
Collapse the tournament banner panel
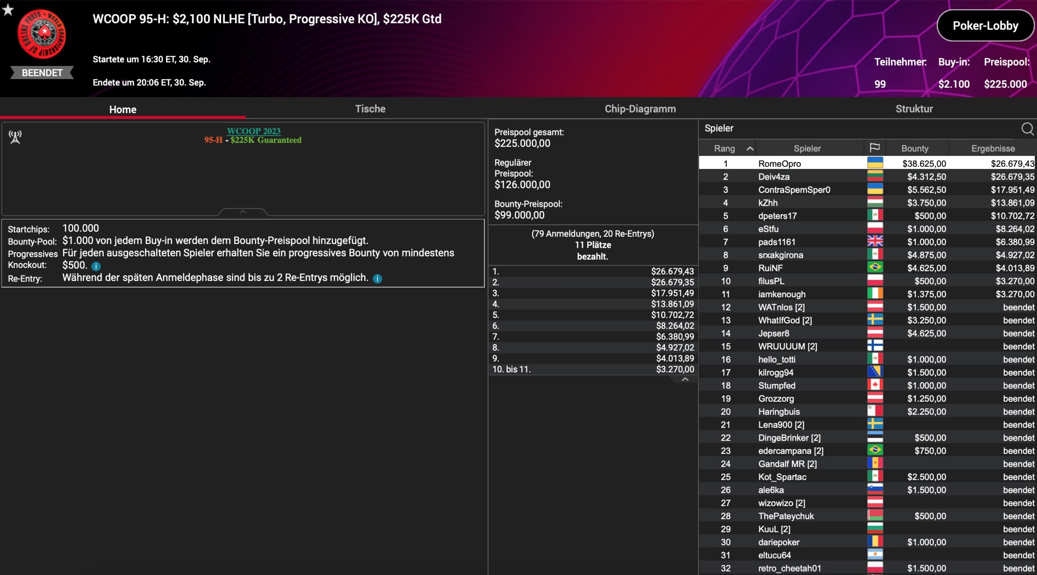tap(243, 212)
